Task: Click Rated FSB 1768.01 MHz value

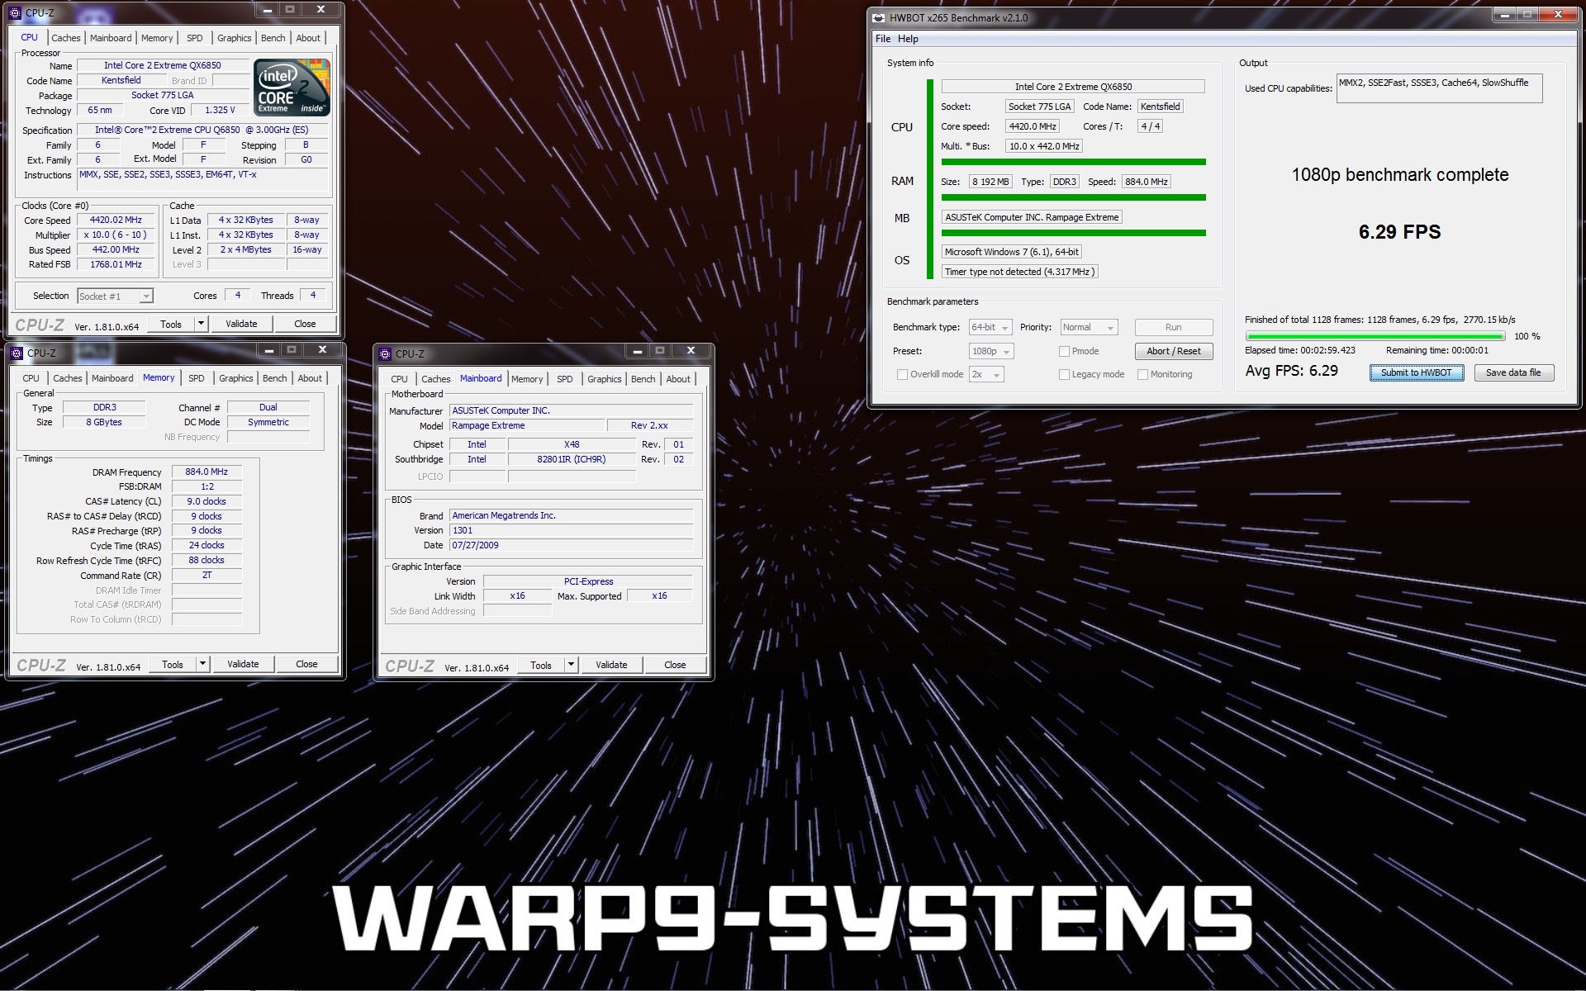Action: click(x=116, y=264)
